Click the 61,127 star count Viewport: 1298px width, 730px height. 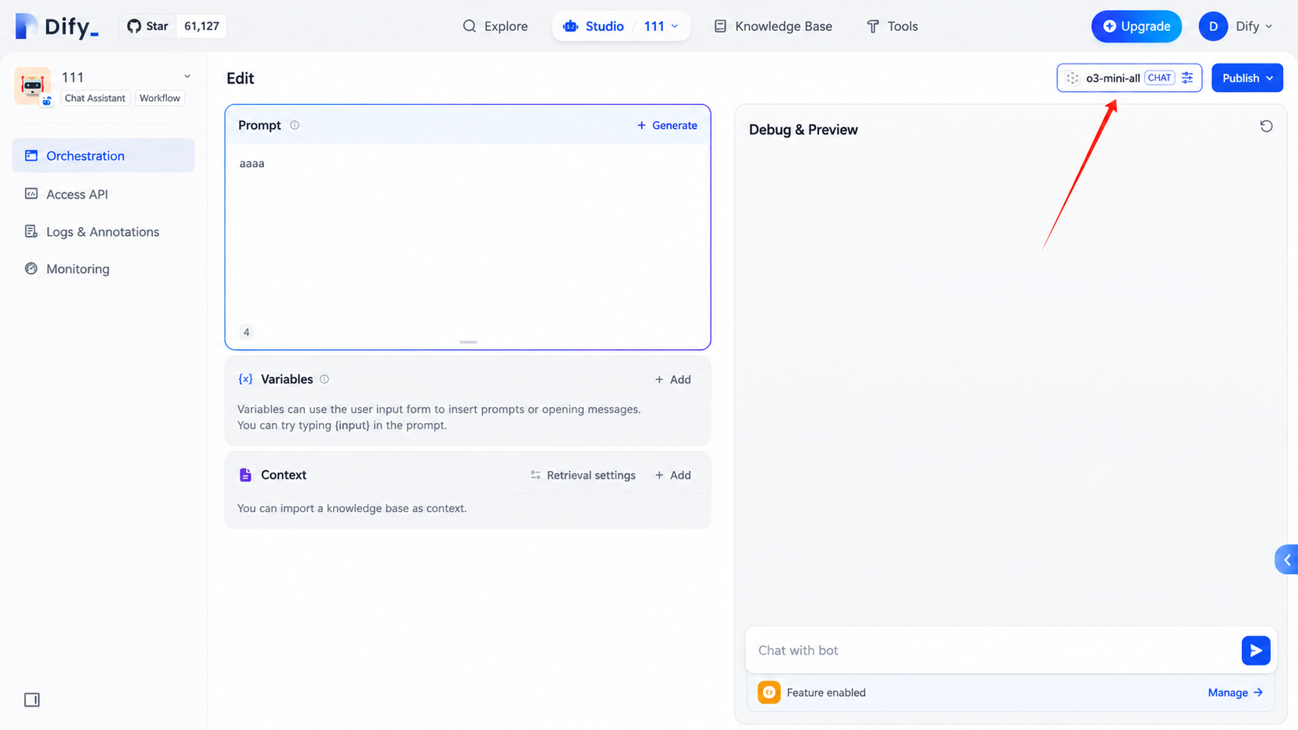[x=202, y=26]
